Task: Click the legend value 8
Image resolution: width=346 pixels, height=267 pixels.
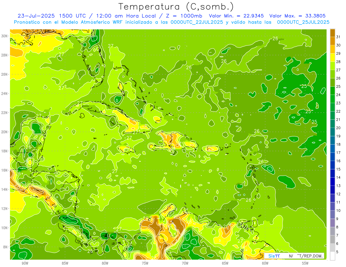Action: [x=337, y=227]
